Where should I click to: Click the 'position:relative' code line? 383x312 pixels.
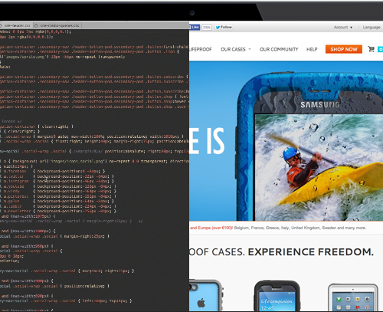click(54, 286)
